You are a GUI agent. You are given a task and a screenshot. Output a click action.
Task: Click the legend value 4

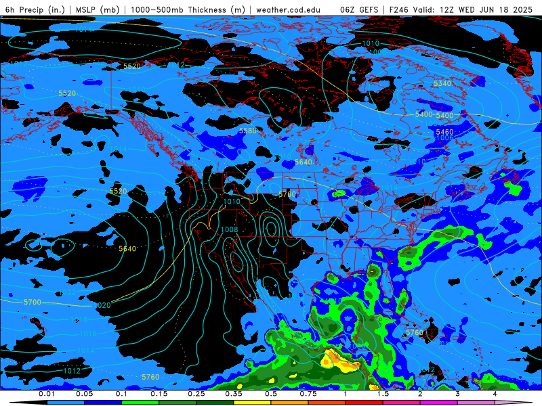[x=495, y=394]
